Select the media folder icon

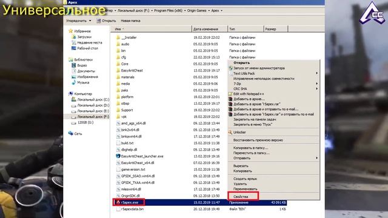pyautogui.click(x=118, y=84)
